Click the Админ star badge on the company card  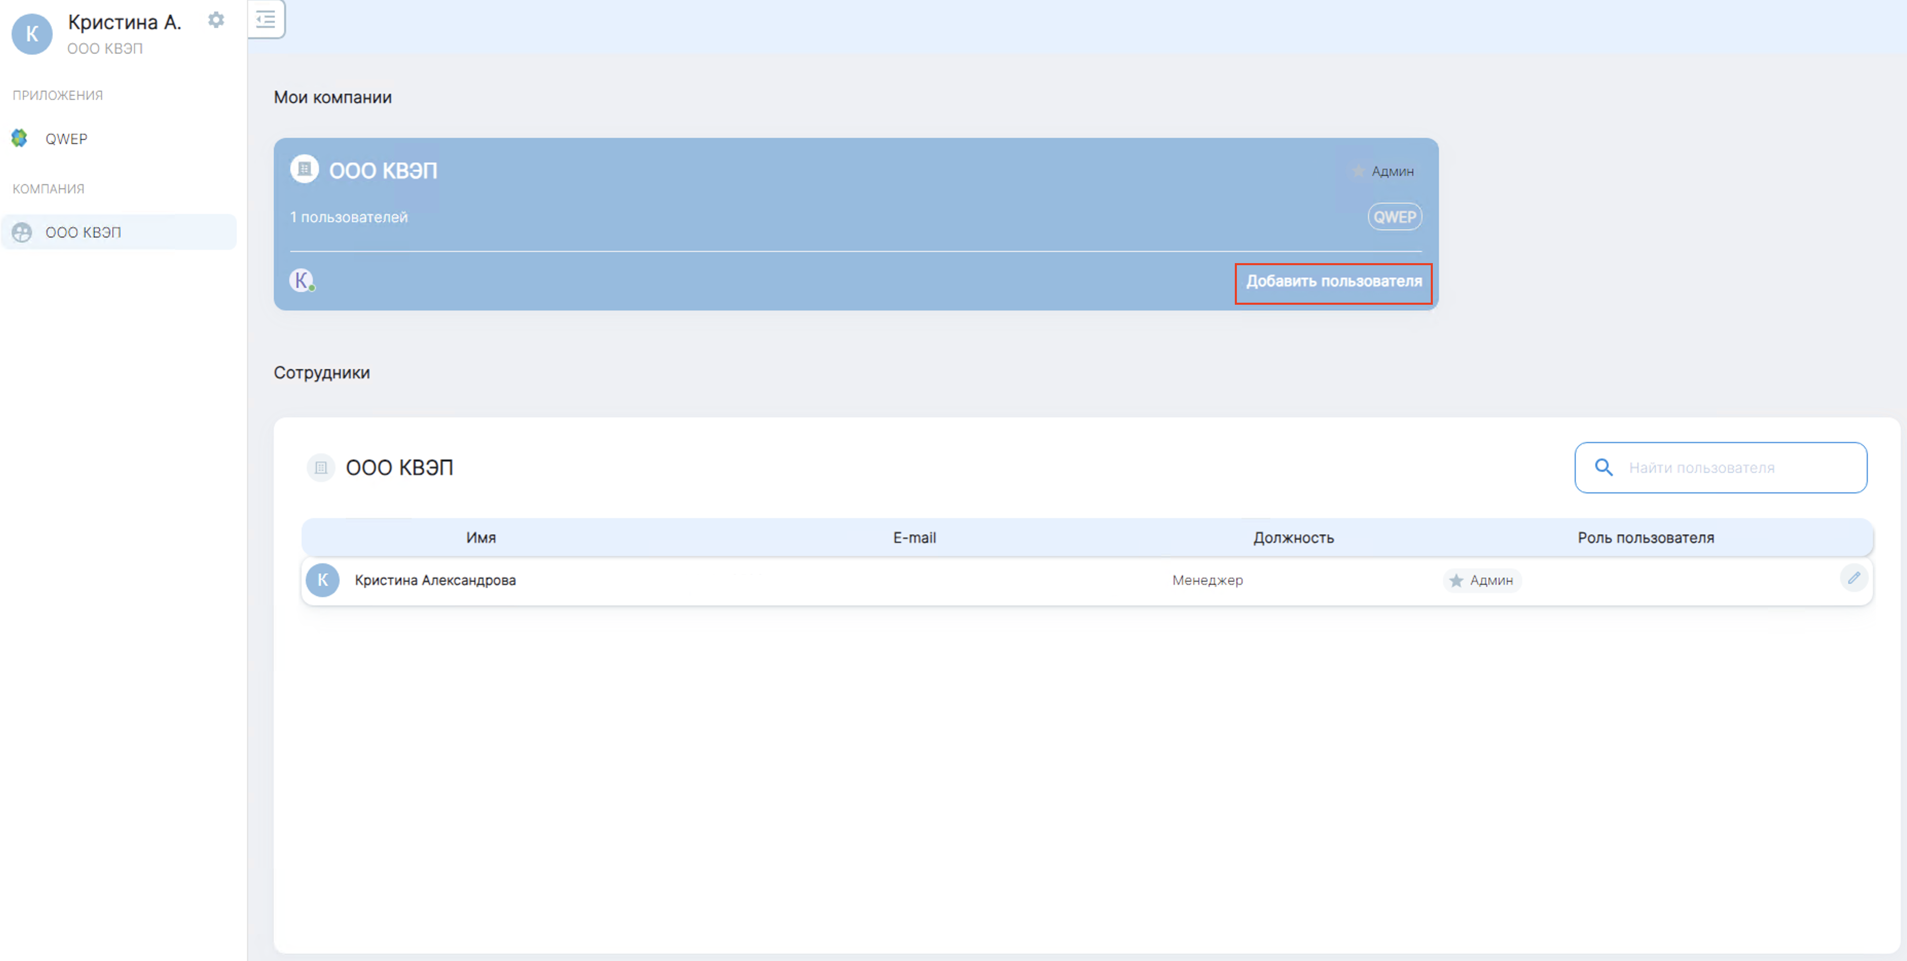click(1382, 172)
